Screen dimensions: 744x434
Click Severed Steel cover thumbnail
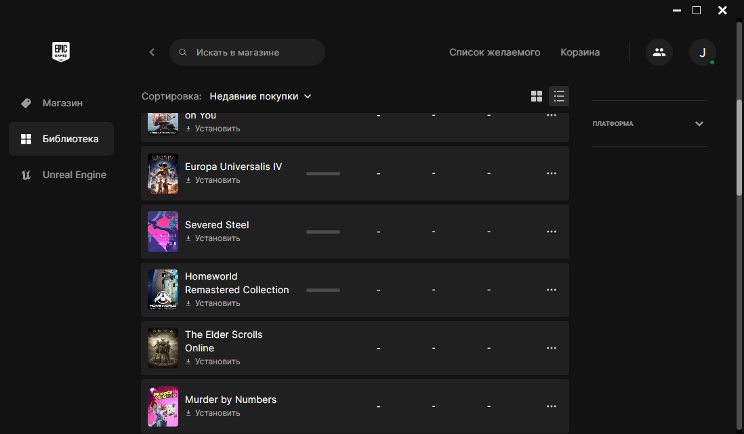(163, 232)
